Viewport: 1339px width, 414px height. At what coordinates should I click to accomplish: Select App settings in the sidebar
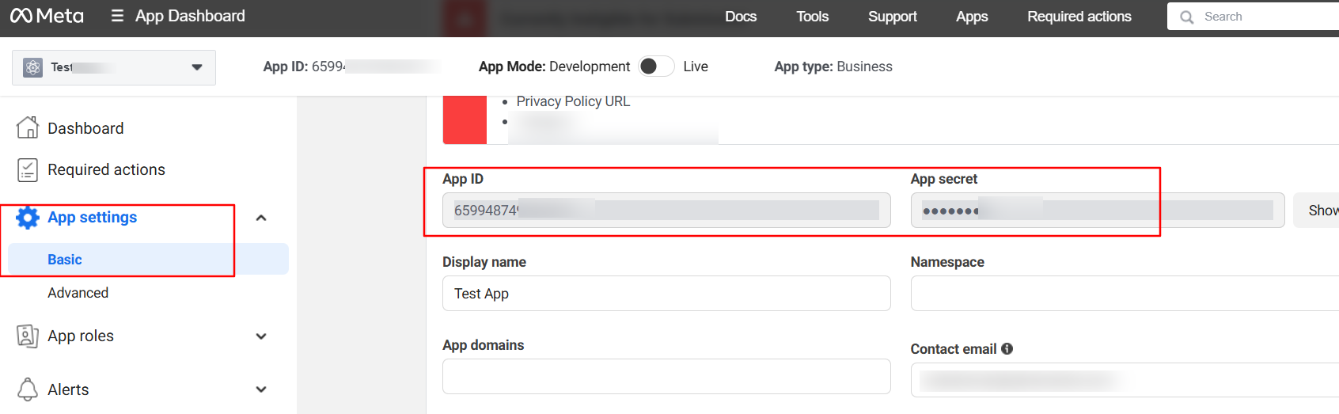[92, 217]
